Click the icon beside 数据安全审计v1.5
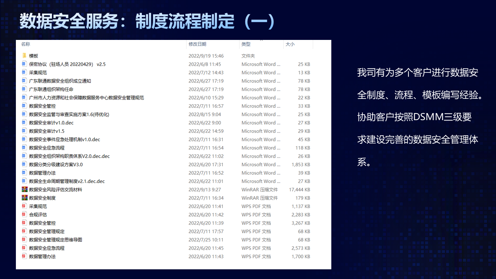 pos(24,131)
